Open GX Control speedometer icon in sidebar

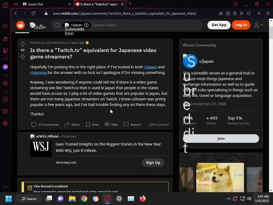[5, 26]
